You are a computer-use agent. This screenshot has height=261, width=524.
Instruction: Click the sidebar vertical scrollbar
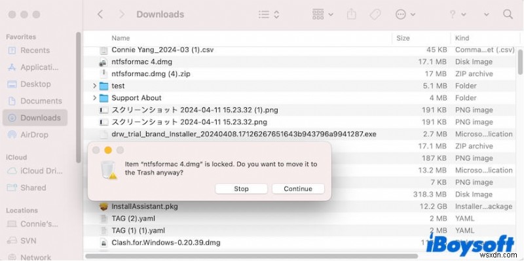[x=78, y=97]
